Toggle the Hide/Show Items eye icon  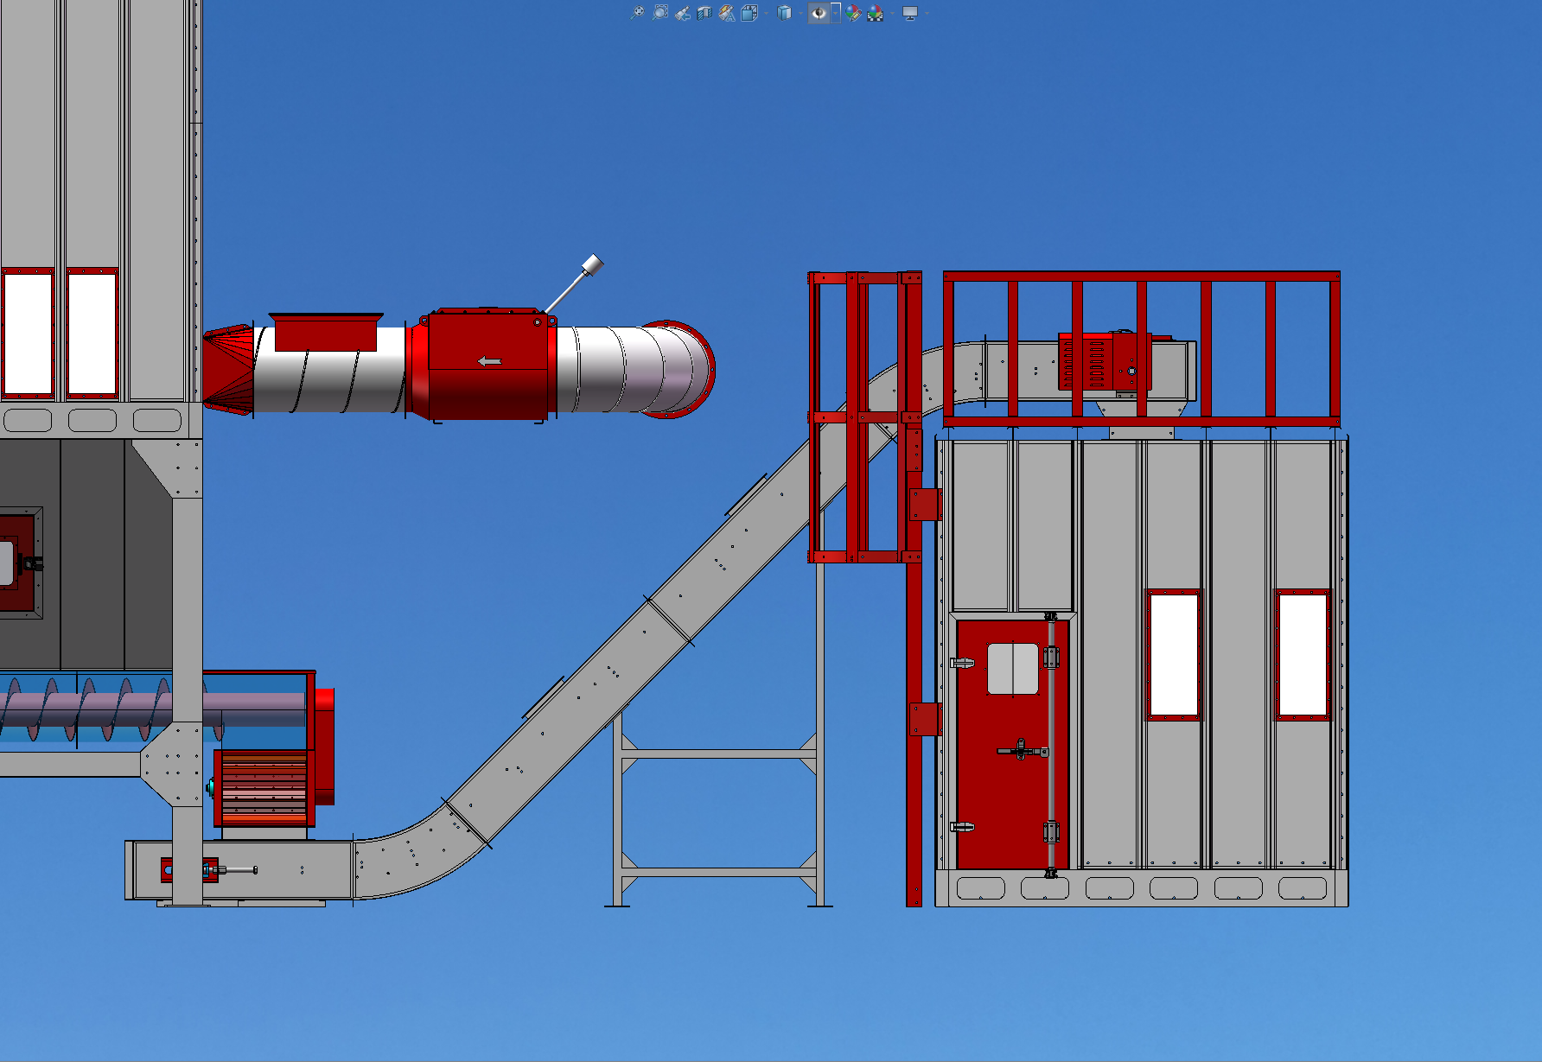[819, 13]
